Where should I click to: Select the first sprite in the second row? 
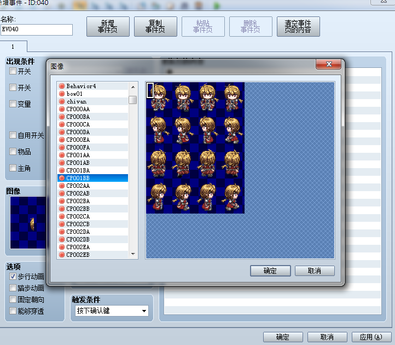[x=158, y=130]
